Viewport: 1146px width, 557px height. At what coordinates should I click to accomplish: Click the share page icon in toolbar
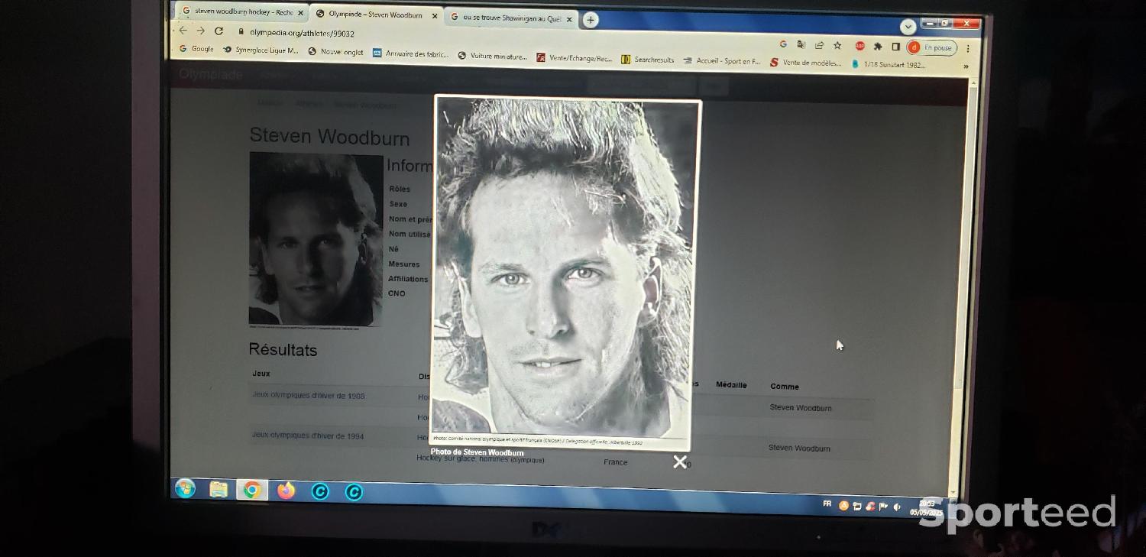(819, 46)
